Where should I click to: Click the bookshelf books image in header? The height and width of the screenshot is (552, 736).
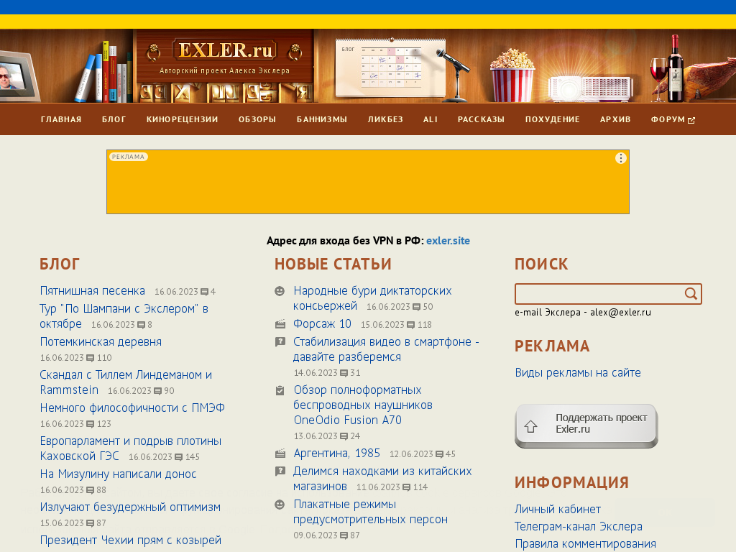coord(104,72)
